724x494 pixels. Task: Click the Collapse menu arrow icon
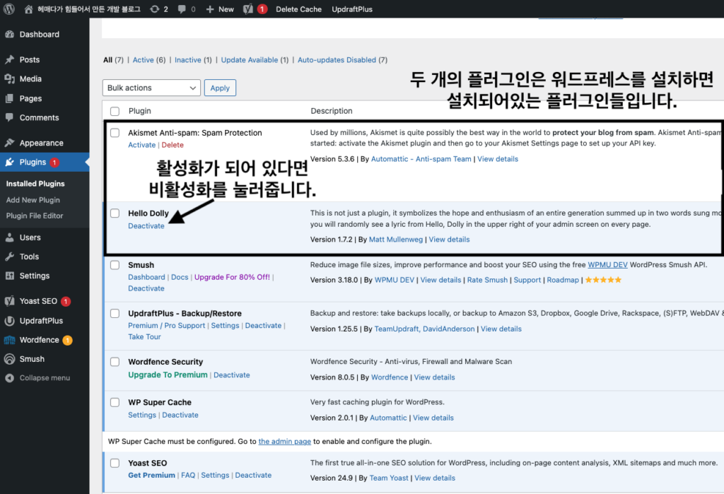pyautogui.click(x=10, y=378)
